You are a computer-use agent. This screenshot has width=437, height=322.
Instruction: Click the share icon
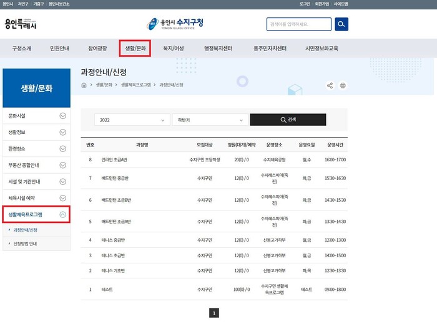(330, 85)
